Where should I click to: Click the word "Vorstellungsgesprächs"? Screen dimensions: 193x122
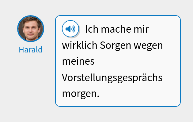click(x=112, y=77)
